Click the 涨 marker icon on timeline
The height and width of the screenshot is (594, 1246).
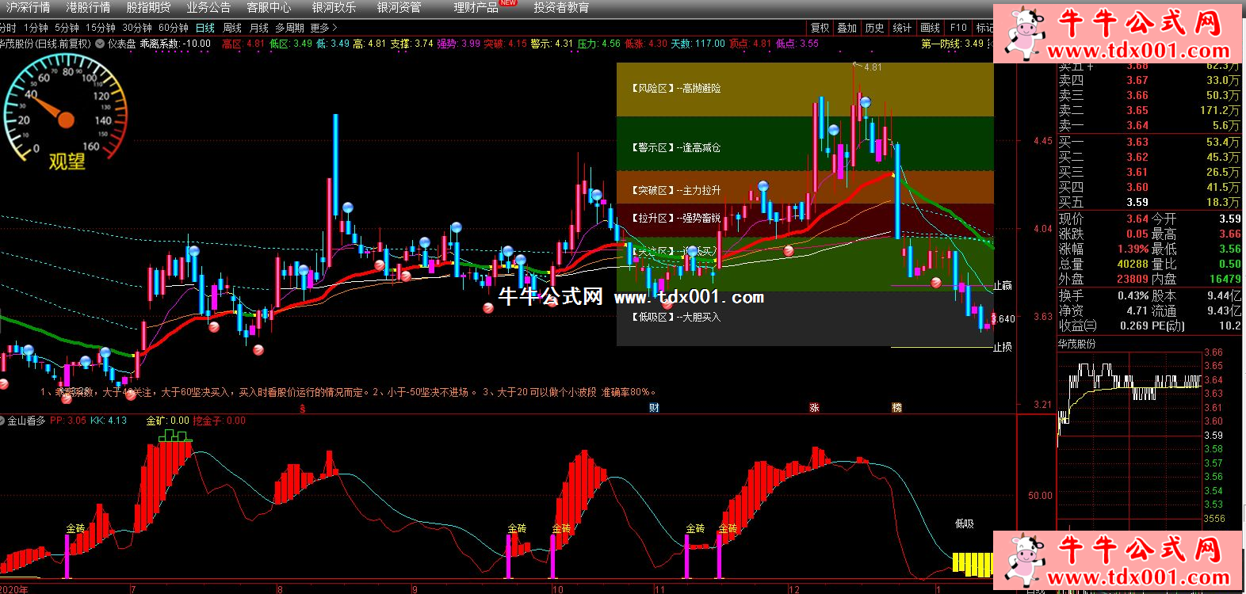814,408
